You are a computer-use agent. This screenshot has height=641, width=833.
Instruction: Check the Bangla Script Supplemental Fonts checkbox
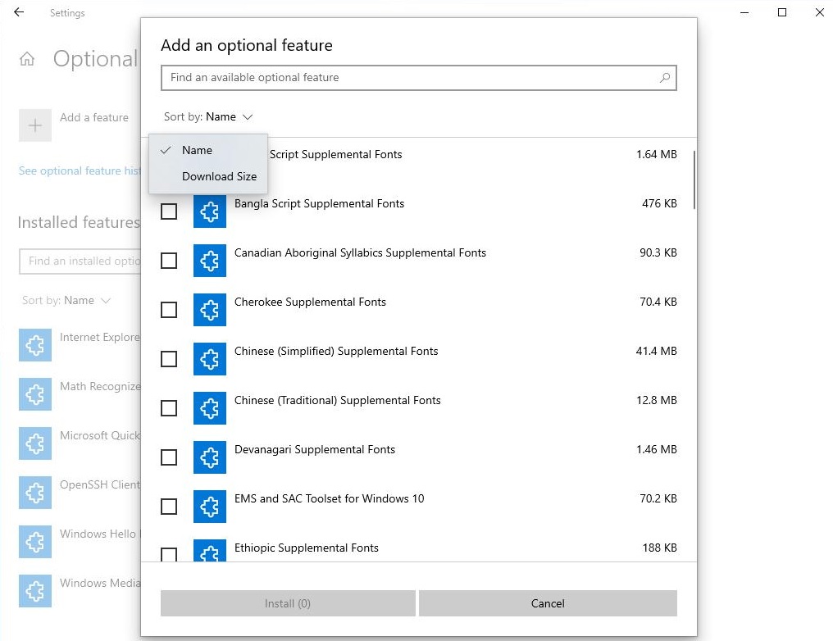tap(169, 211)
